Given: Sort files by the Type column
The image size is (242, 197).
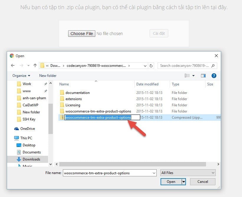Looking at the screenshot, I should (x=176, y=84).
